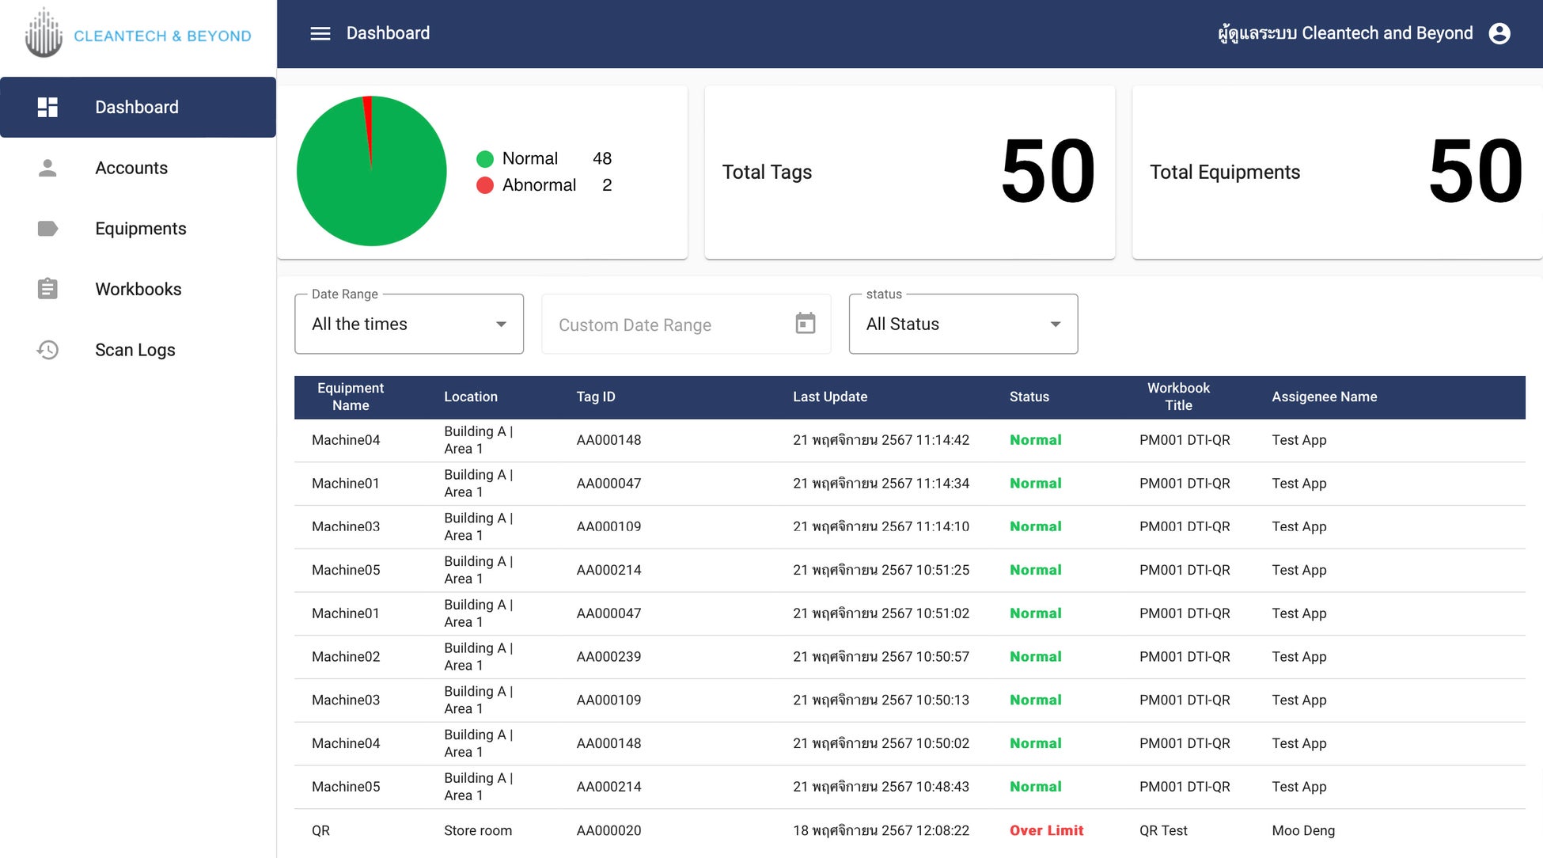This screenshot has width=1543, height=858.
Task: Click the hamburger menu icon
Action: tap(320, 33)
